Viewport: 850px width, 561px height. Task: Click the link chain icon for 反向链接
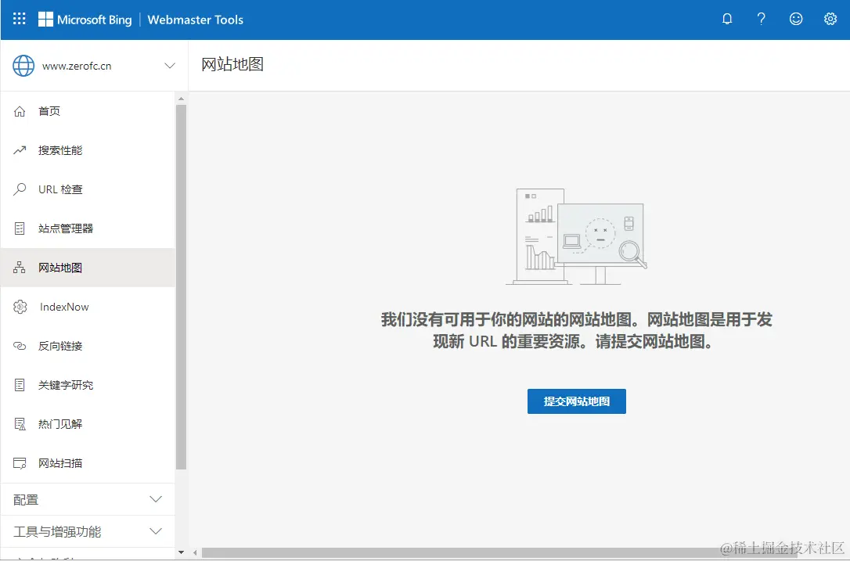coord(20,346)
